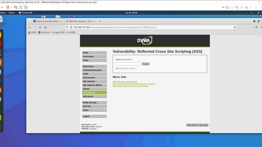Image resolution: width=262 pixels, height=147 pixels.
Task: Submit the name form
Action: coord(146,64)
